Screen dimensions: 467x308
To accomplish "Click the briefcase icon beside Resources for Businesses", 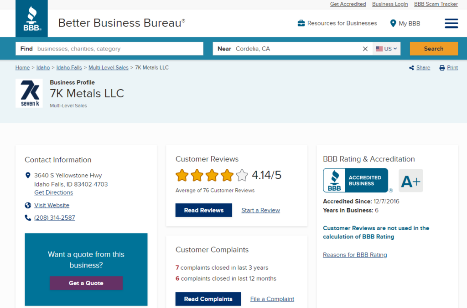I will coord(301,23).
